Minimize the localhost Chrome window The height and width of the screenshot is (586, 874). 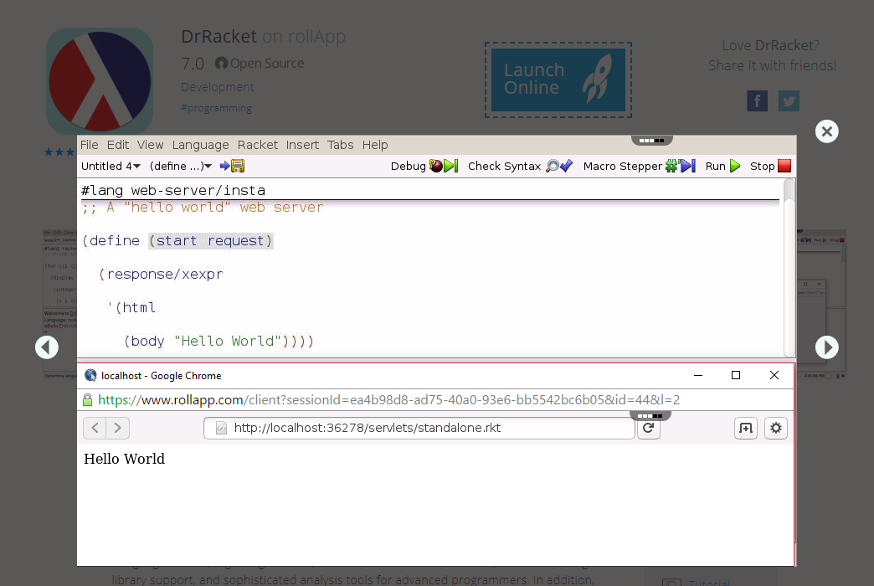(698, 376)
